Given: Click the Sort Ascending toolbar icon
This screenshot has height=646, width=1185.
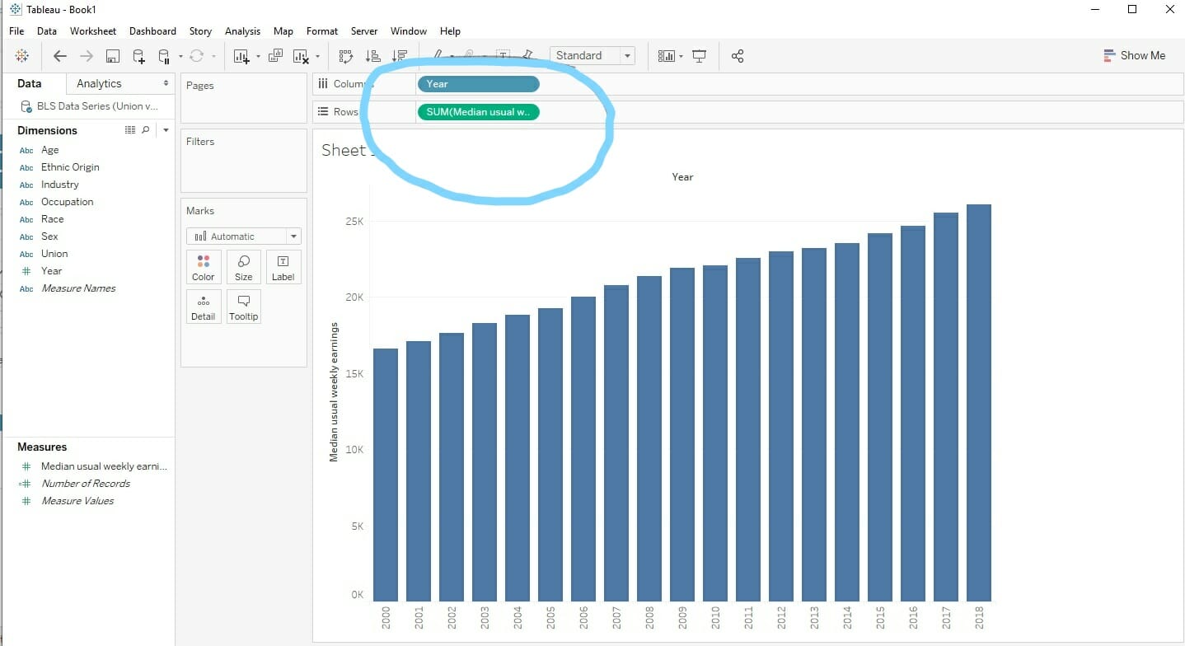Looking at the screenshot, I should pos(372,55).
